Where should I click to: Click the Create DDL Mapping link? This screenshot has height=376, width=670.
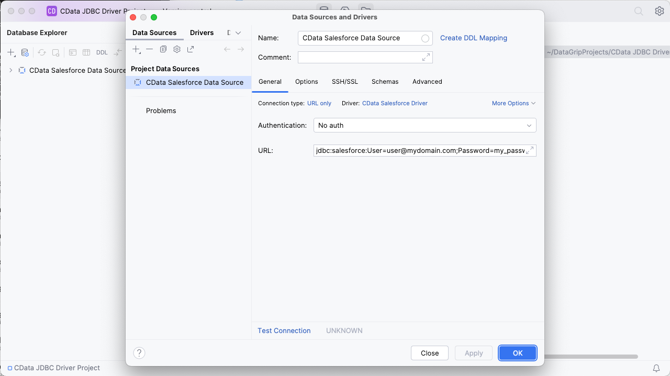click(473, 38)
